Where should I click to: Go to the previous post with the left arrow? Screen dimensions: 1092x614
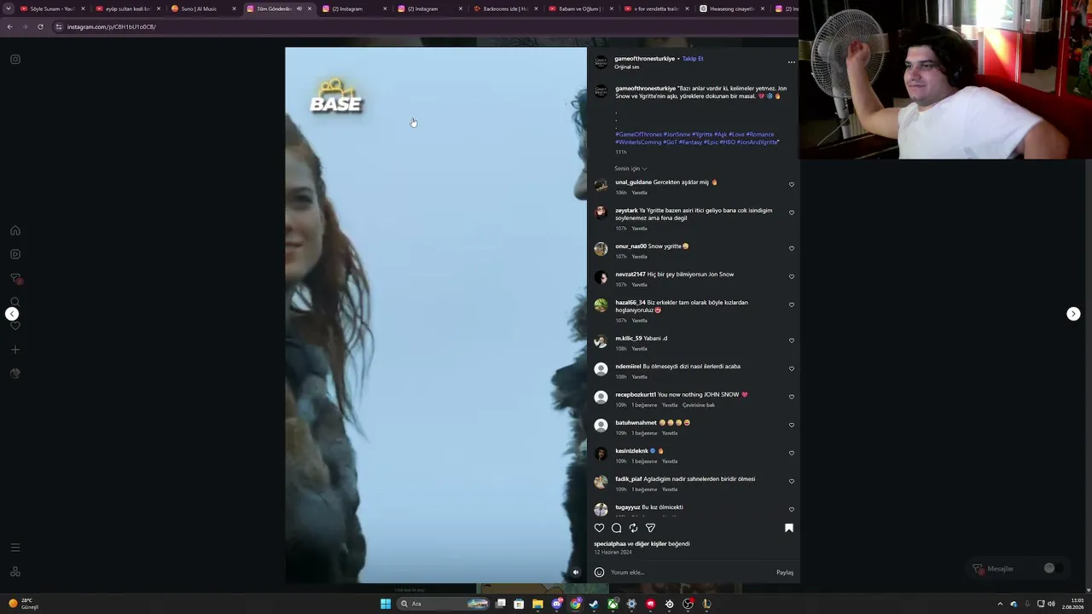(x=12, y=314)
